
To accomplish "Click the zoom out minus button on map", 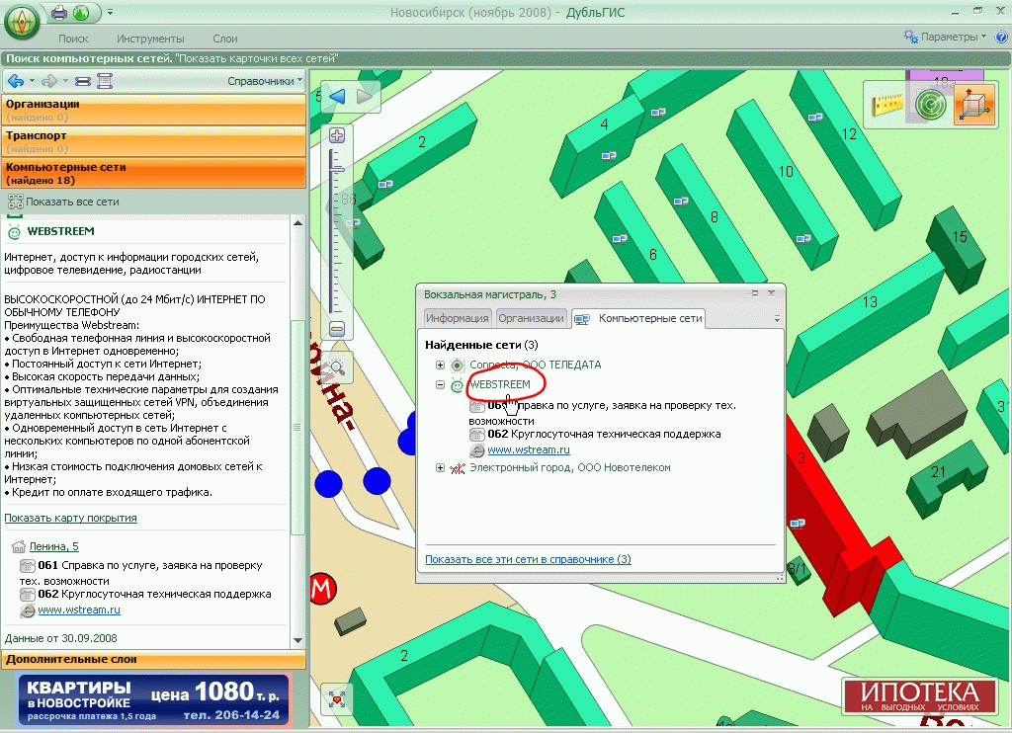I will (x=337, y=329).
